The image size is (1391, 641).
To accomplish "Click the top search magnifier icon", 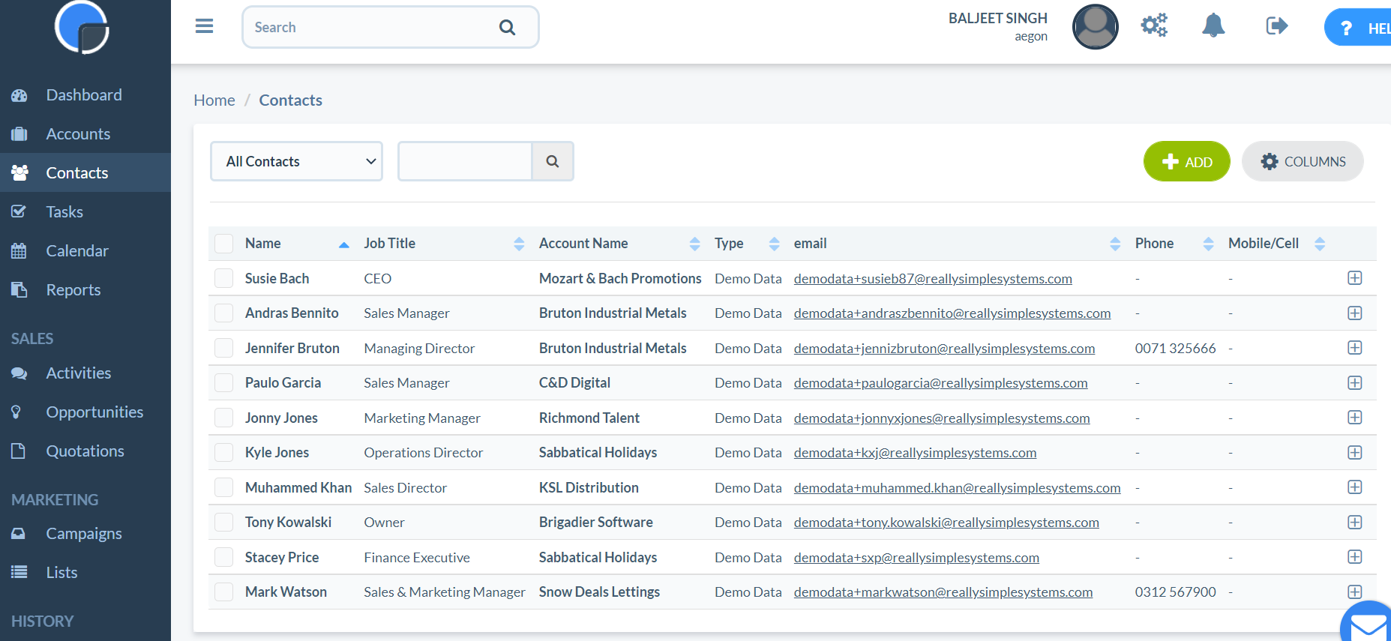I will 507,28.
